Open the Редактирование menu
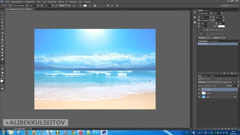The height and width of the screenshot is (135, 240). click(17, 1)
